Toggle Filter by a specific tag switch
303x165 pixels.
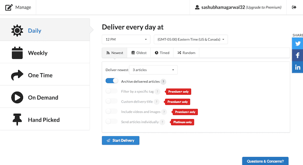pos(112,91)
